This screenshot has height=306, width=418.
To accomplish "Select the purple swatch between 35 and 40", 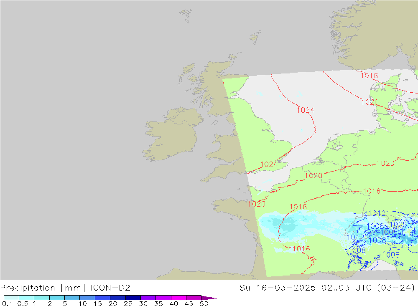I will pos(163,298).
